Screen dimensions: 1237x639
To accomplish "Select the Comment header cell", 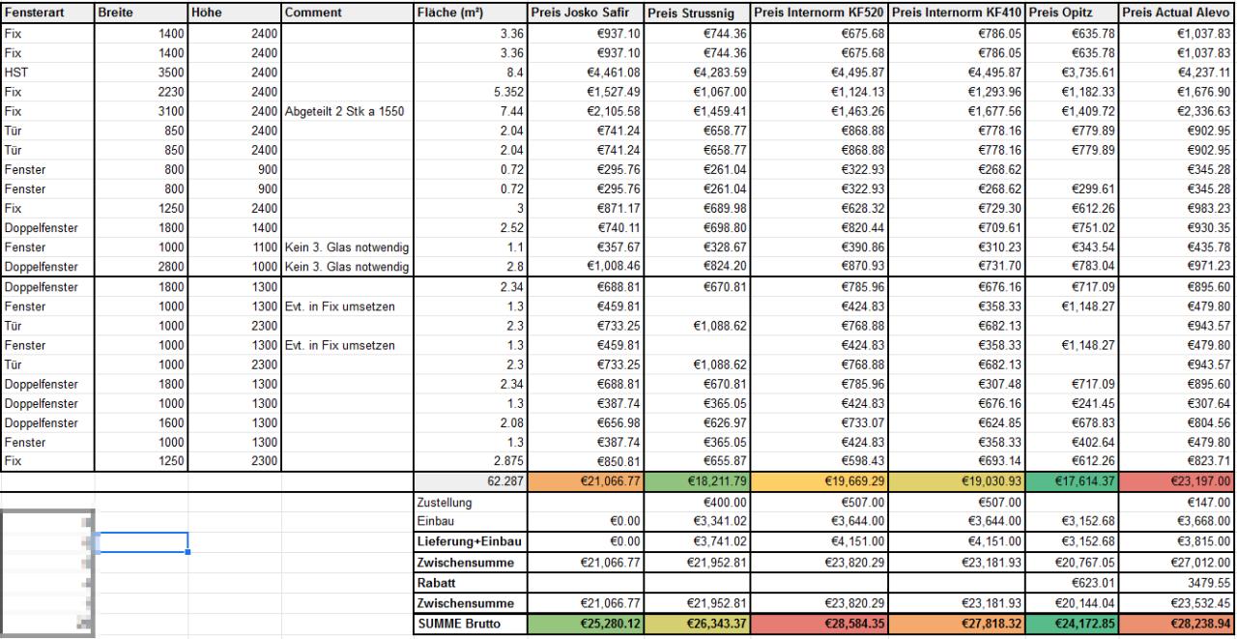I will [347, 13].
